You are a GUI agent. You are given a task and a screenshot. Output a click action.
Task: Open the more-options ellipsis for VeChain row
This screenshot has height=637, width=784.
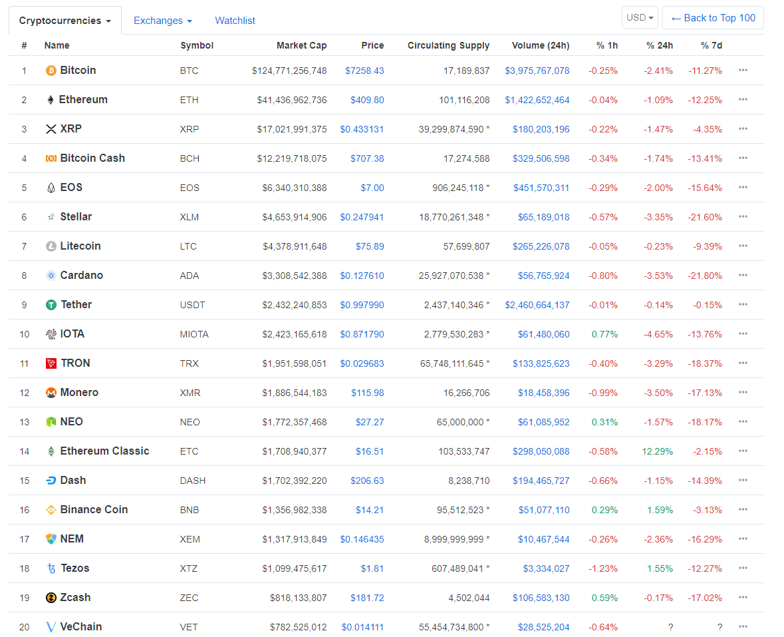[x=743, y=626]
